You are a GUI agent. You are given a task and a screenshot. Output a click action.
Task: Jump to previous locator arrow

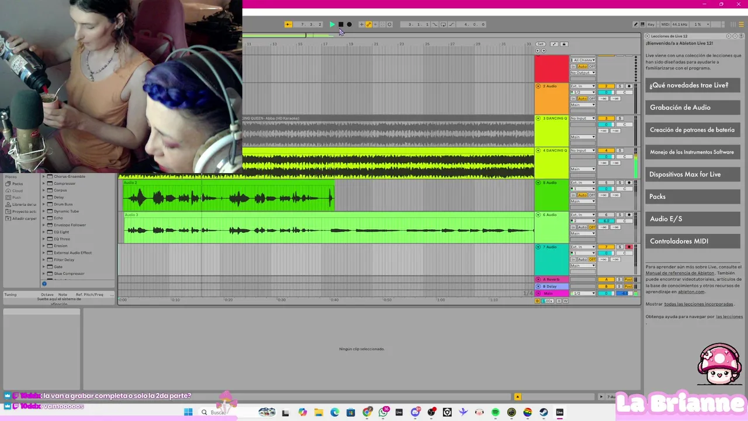[538, 50]
